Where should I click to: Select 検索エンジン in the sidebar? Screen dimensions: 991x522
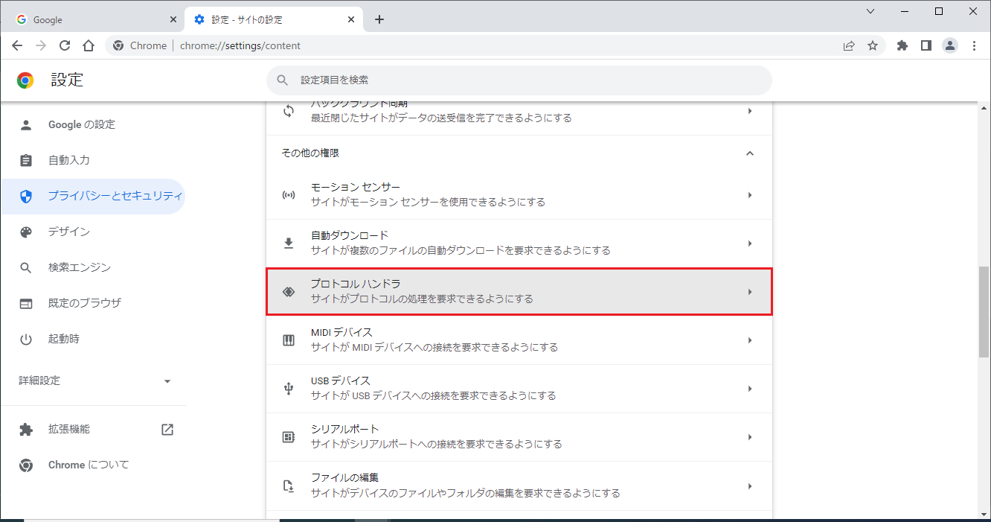[x=79, y=267]
